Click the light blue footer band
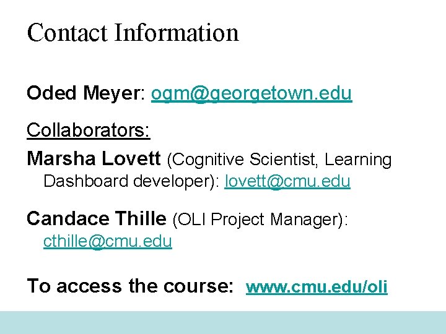 pyautogui.click(x=223, y=322)
